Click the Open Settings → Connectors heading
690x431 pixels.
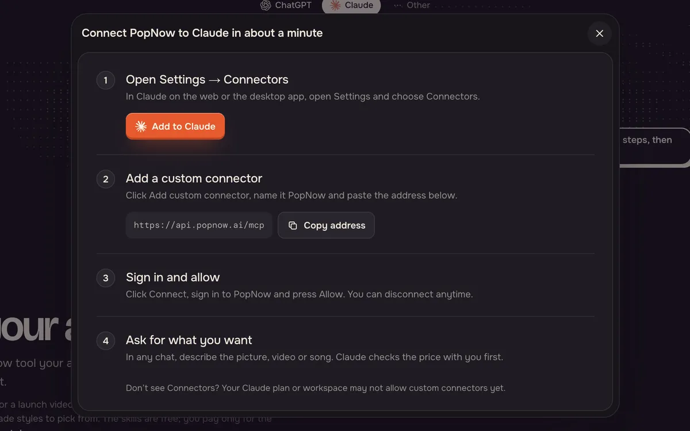[x=207, y=79]
